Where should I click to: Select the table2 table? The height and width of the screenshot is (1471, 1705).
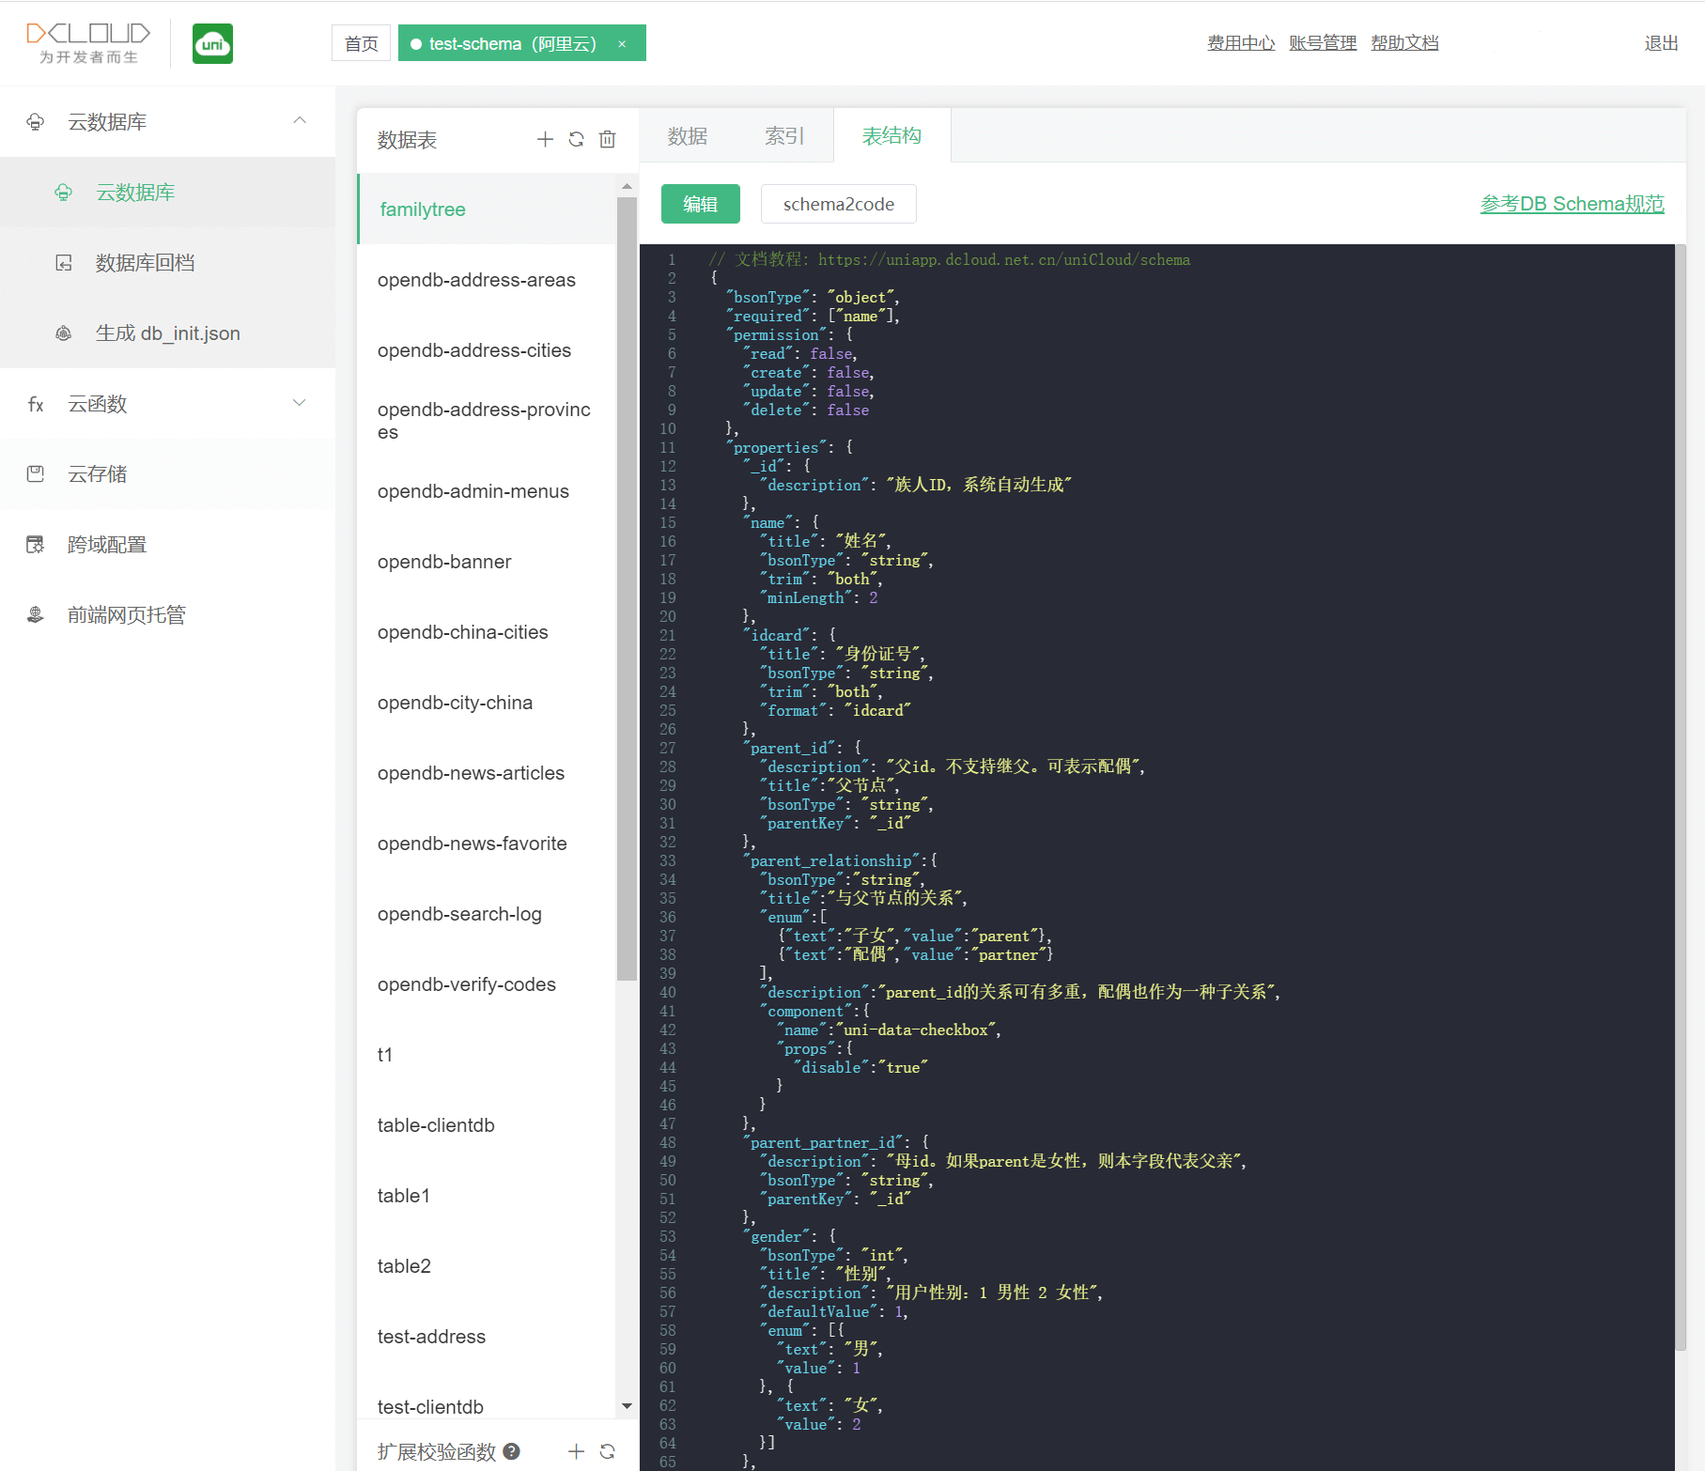coord(487,1266)
